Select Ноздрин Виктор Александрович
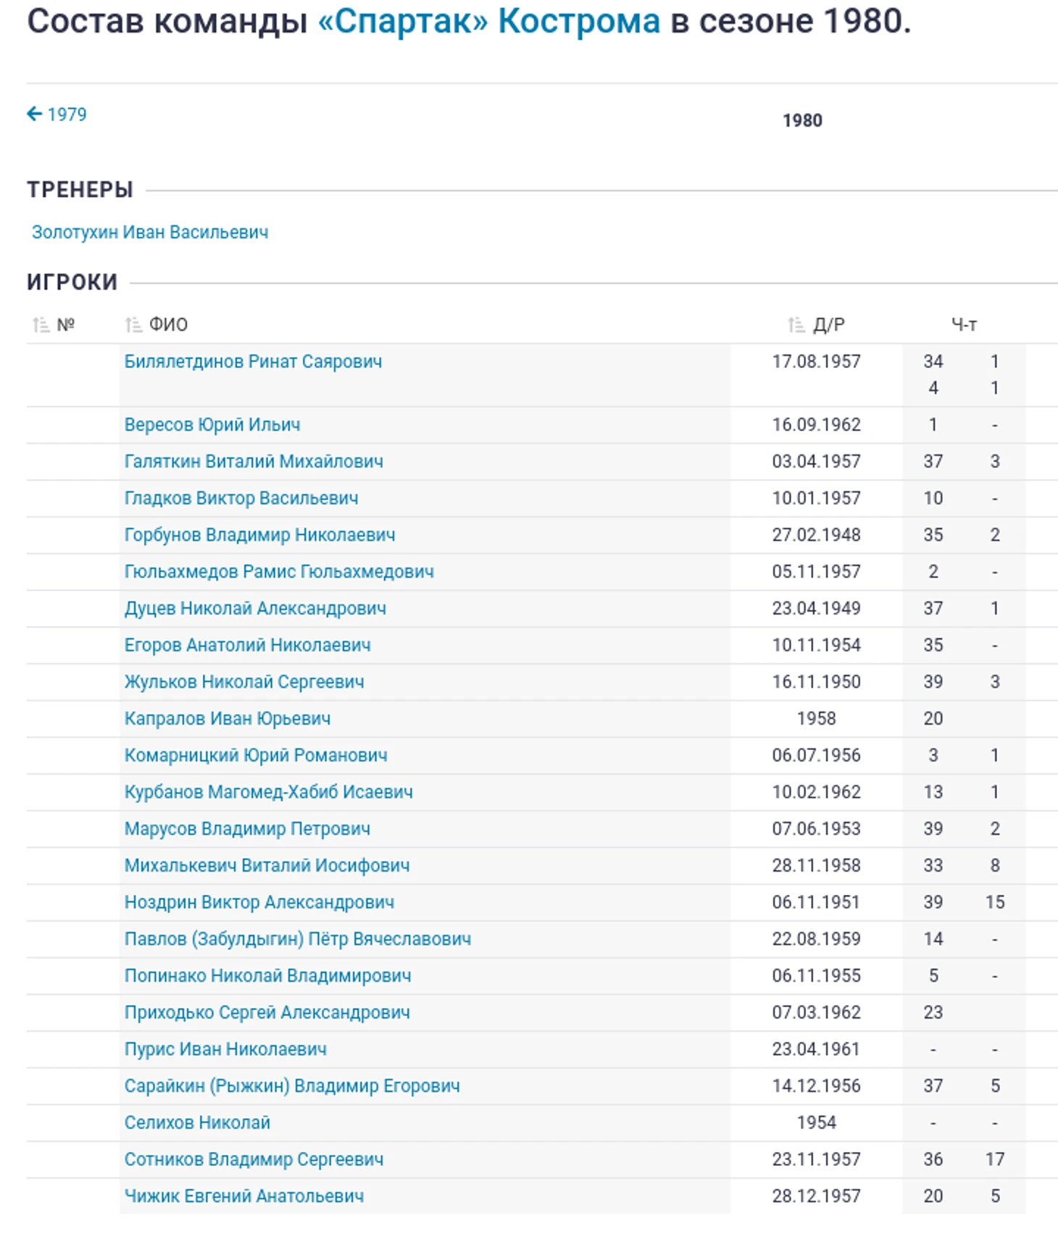This screenshot has width=1058, height=1234. 259,902
